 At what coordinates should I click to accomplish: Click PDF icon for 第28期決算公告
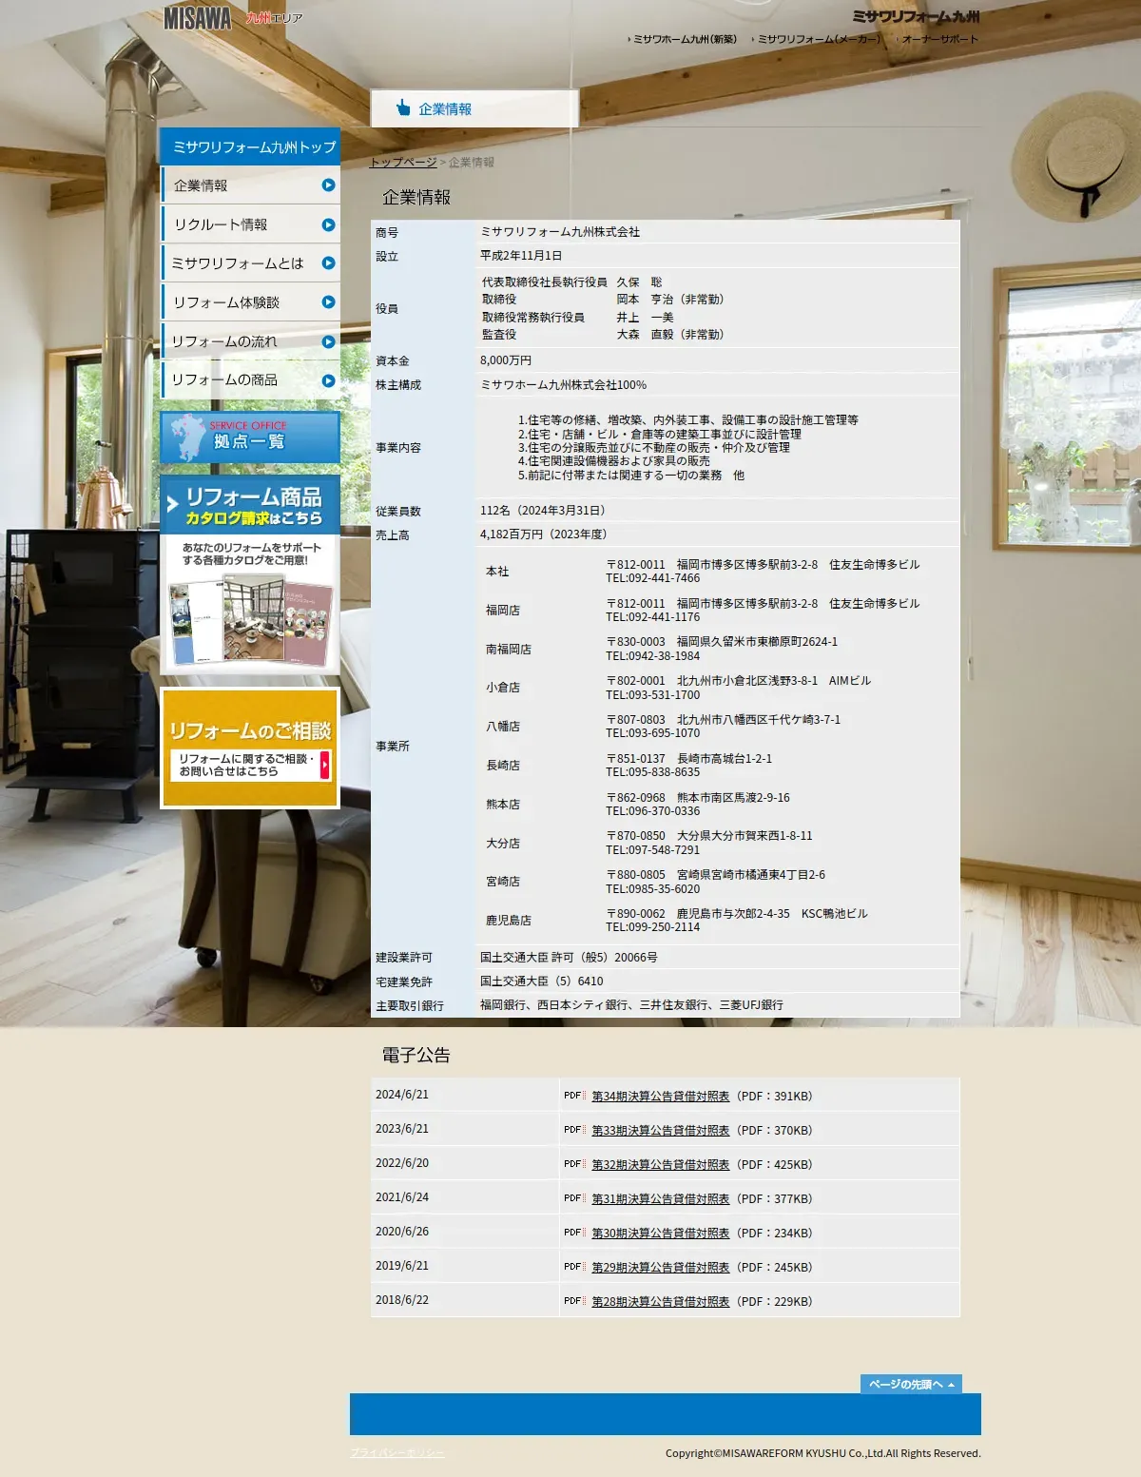(x=574, y=1301)
